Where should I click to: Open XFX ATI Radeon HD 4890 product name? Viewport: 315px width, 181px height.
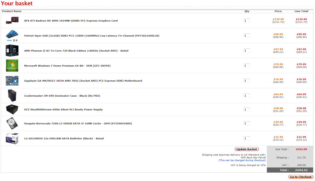click(x=71, y=21)
